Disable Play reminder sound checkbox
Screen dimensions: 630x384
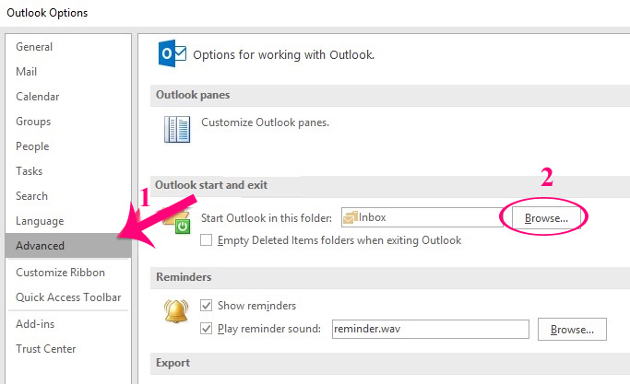207,329
